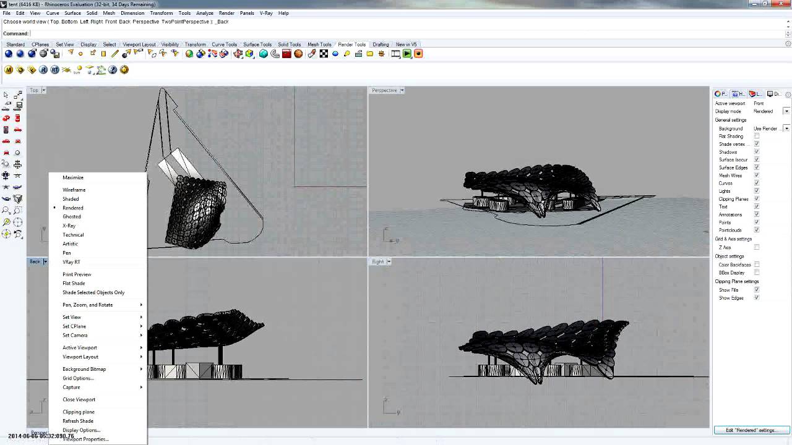Click Maximize in the viewport context menu
Viewport: 792px width, 445px height.
[x=73, y=177]
